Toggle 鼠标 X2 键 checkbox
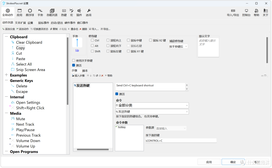The width and height of the screenshot is (272, 168). pos(151,40)
